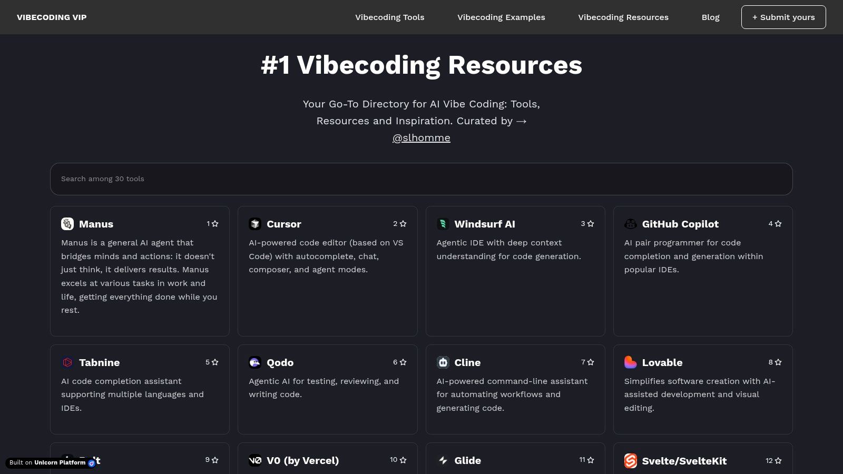Click the Lovable heart icon

click(x=631, y=362)
